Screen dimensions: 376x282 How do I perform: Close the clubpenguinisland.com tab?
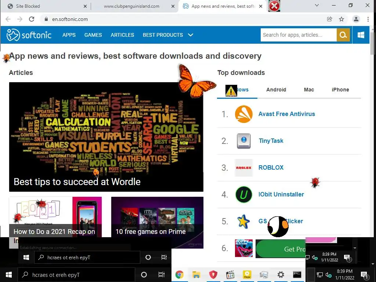tap(173, 6)
